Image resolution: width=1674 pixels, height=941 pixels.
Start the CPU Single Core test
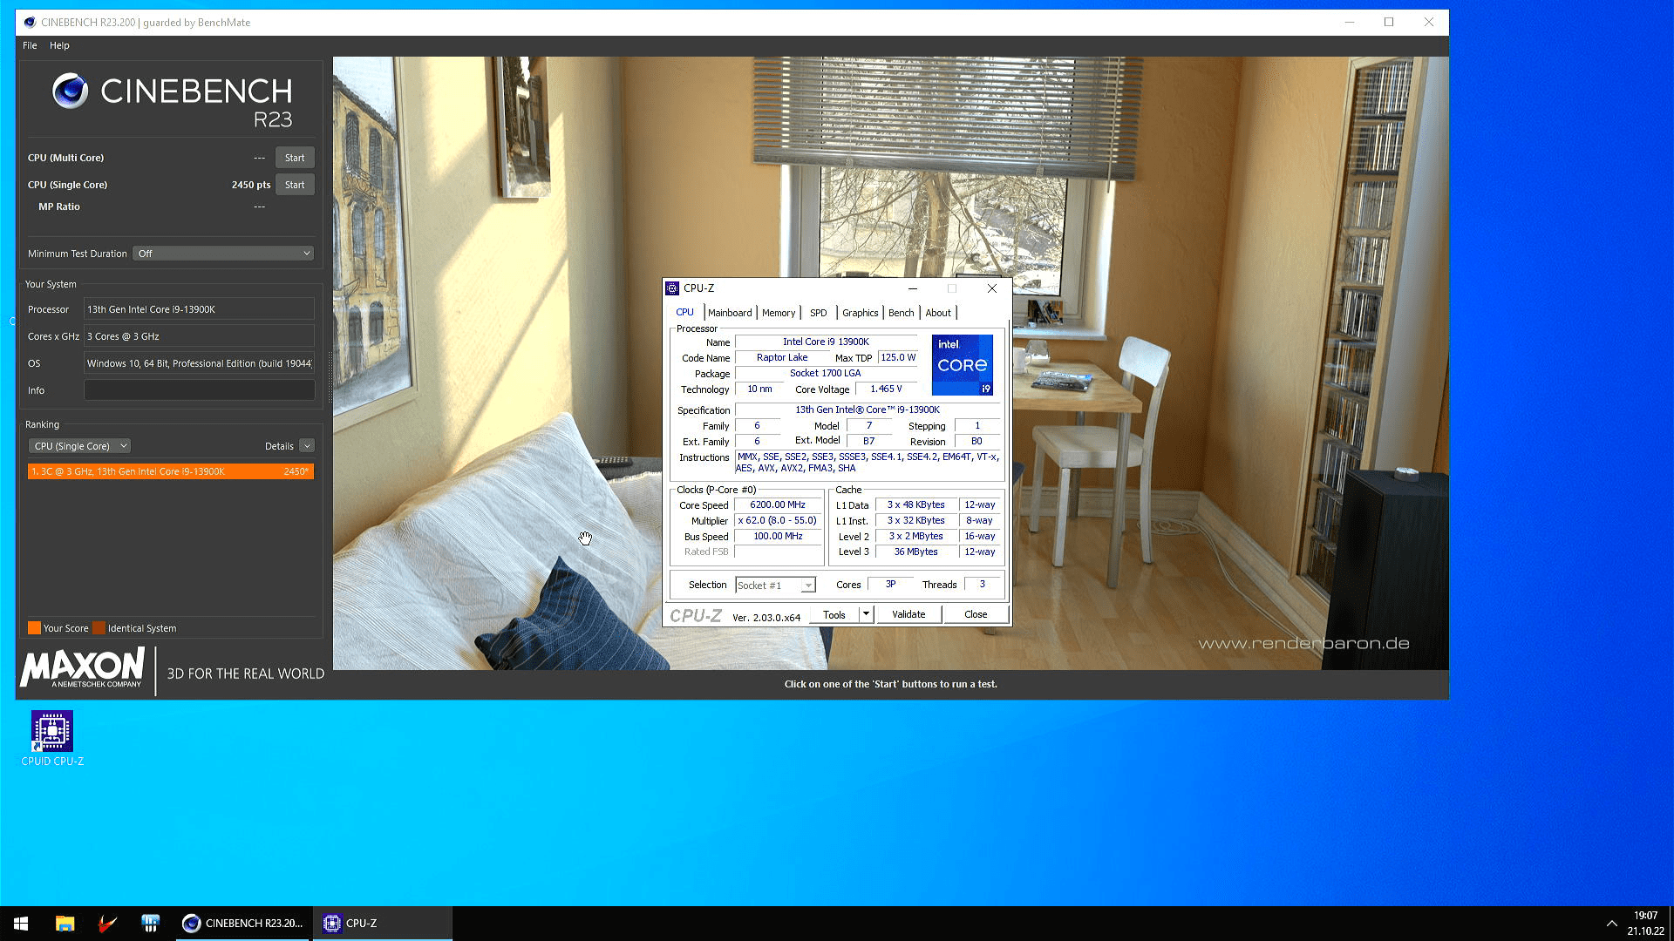pos(295,185)
